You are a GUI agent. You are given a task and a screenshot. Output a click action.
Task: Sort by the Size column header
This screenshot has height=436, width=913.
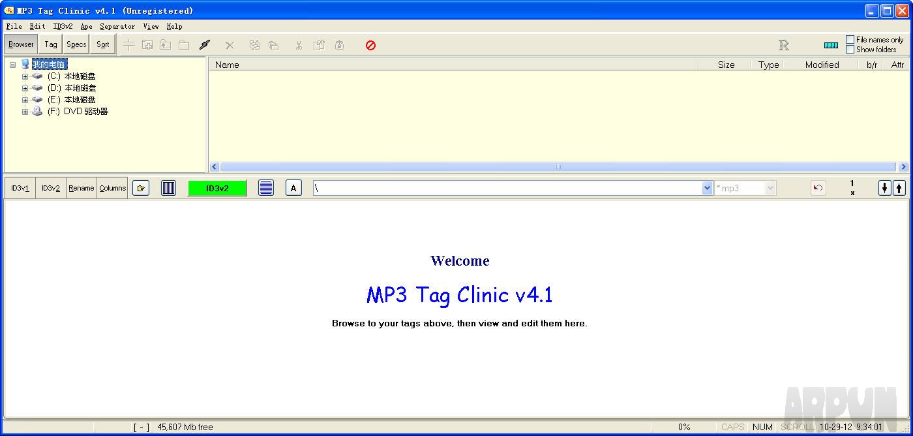point(725,65)
